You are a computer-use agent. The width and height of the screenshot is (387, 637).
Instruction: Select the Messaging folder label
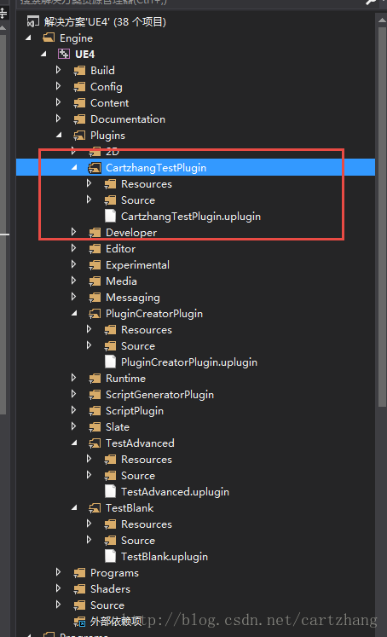point(133,298)
